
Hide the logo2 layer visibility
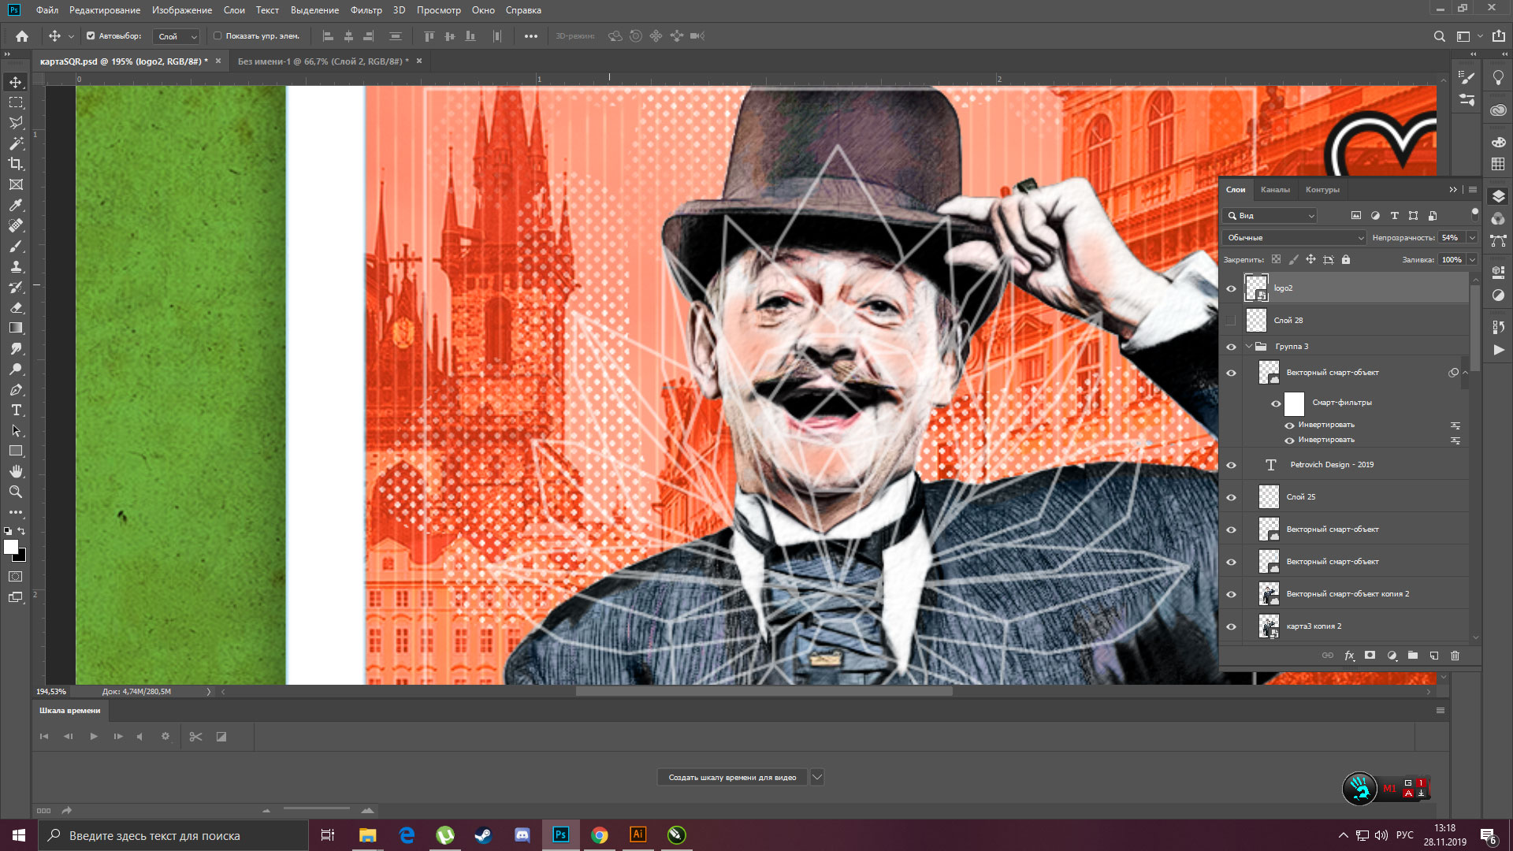tap(1231, 288)
